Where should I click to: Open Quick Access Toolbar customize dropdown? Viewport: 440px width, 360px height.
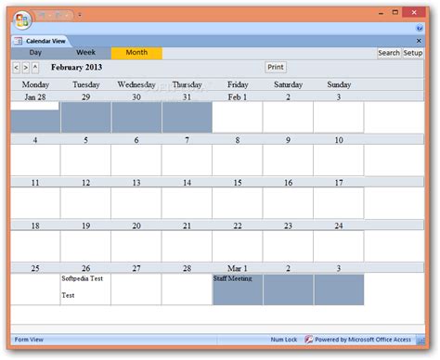pos(80,15)
